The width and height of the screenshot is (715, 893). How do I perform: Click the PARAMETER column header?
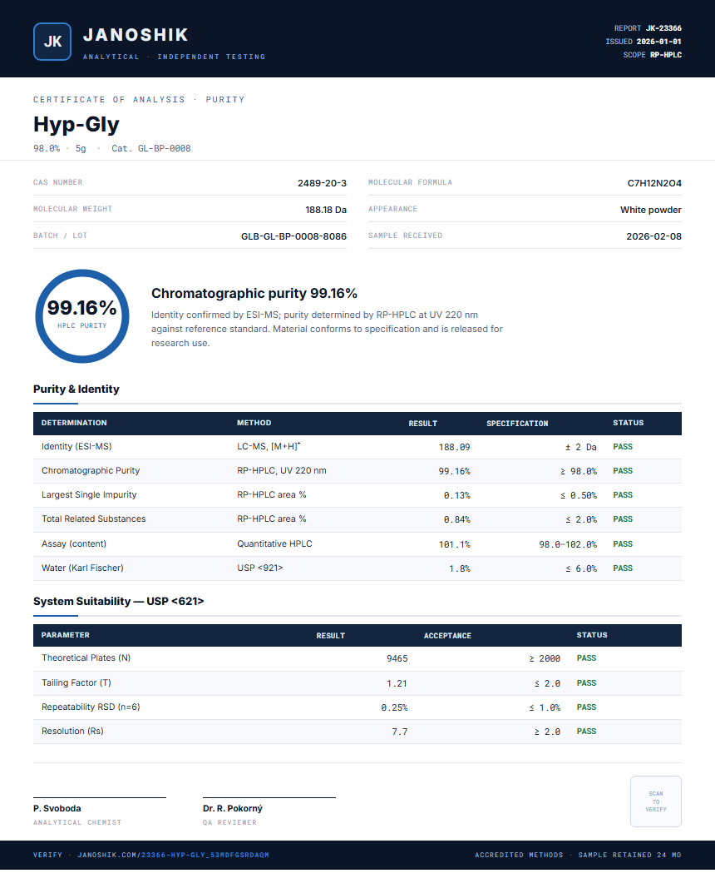click(66, 635)
